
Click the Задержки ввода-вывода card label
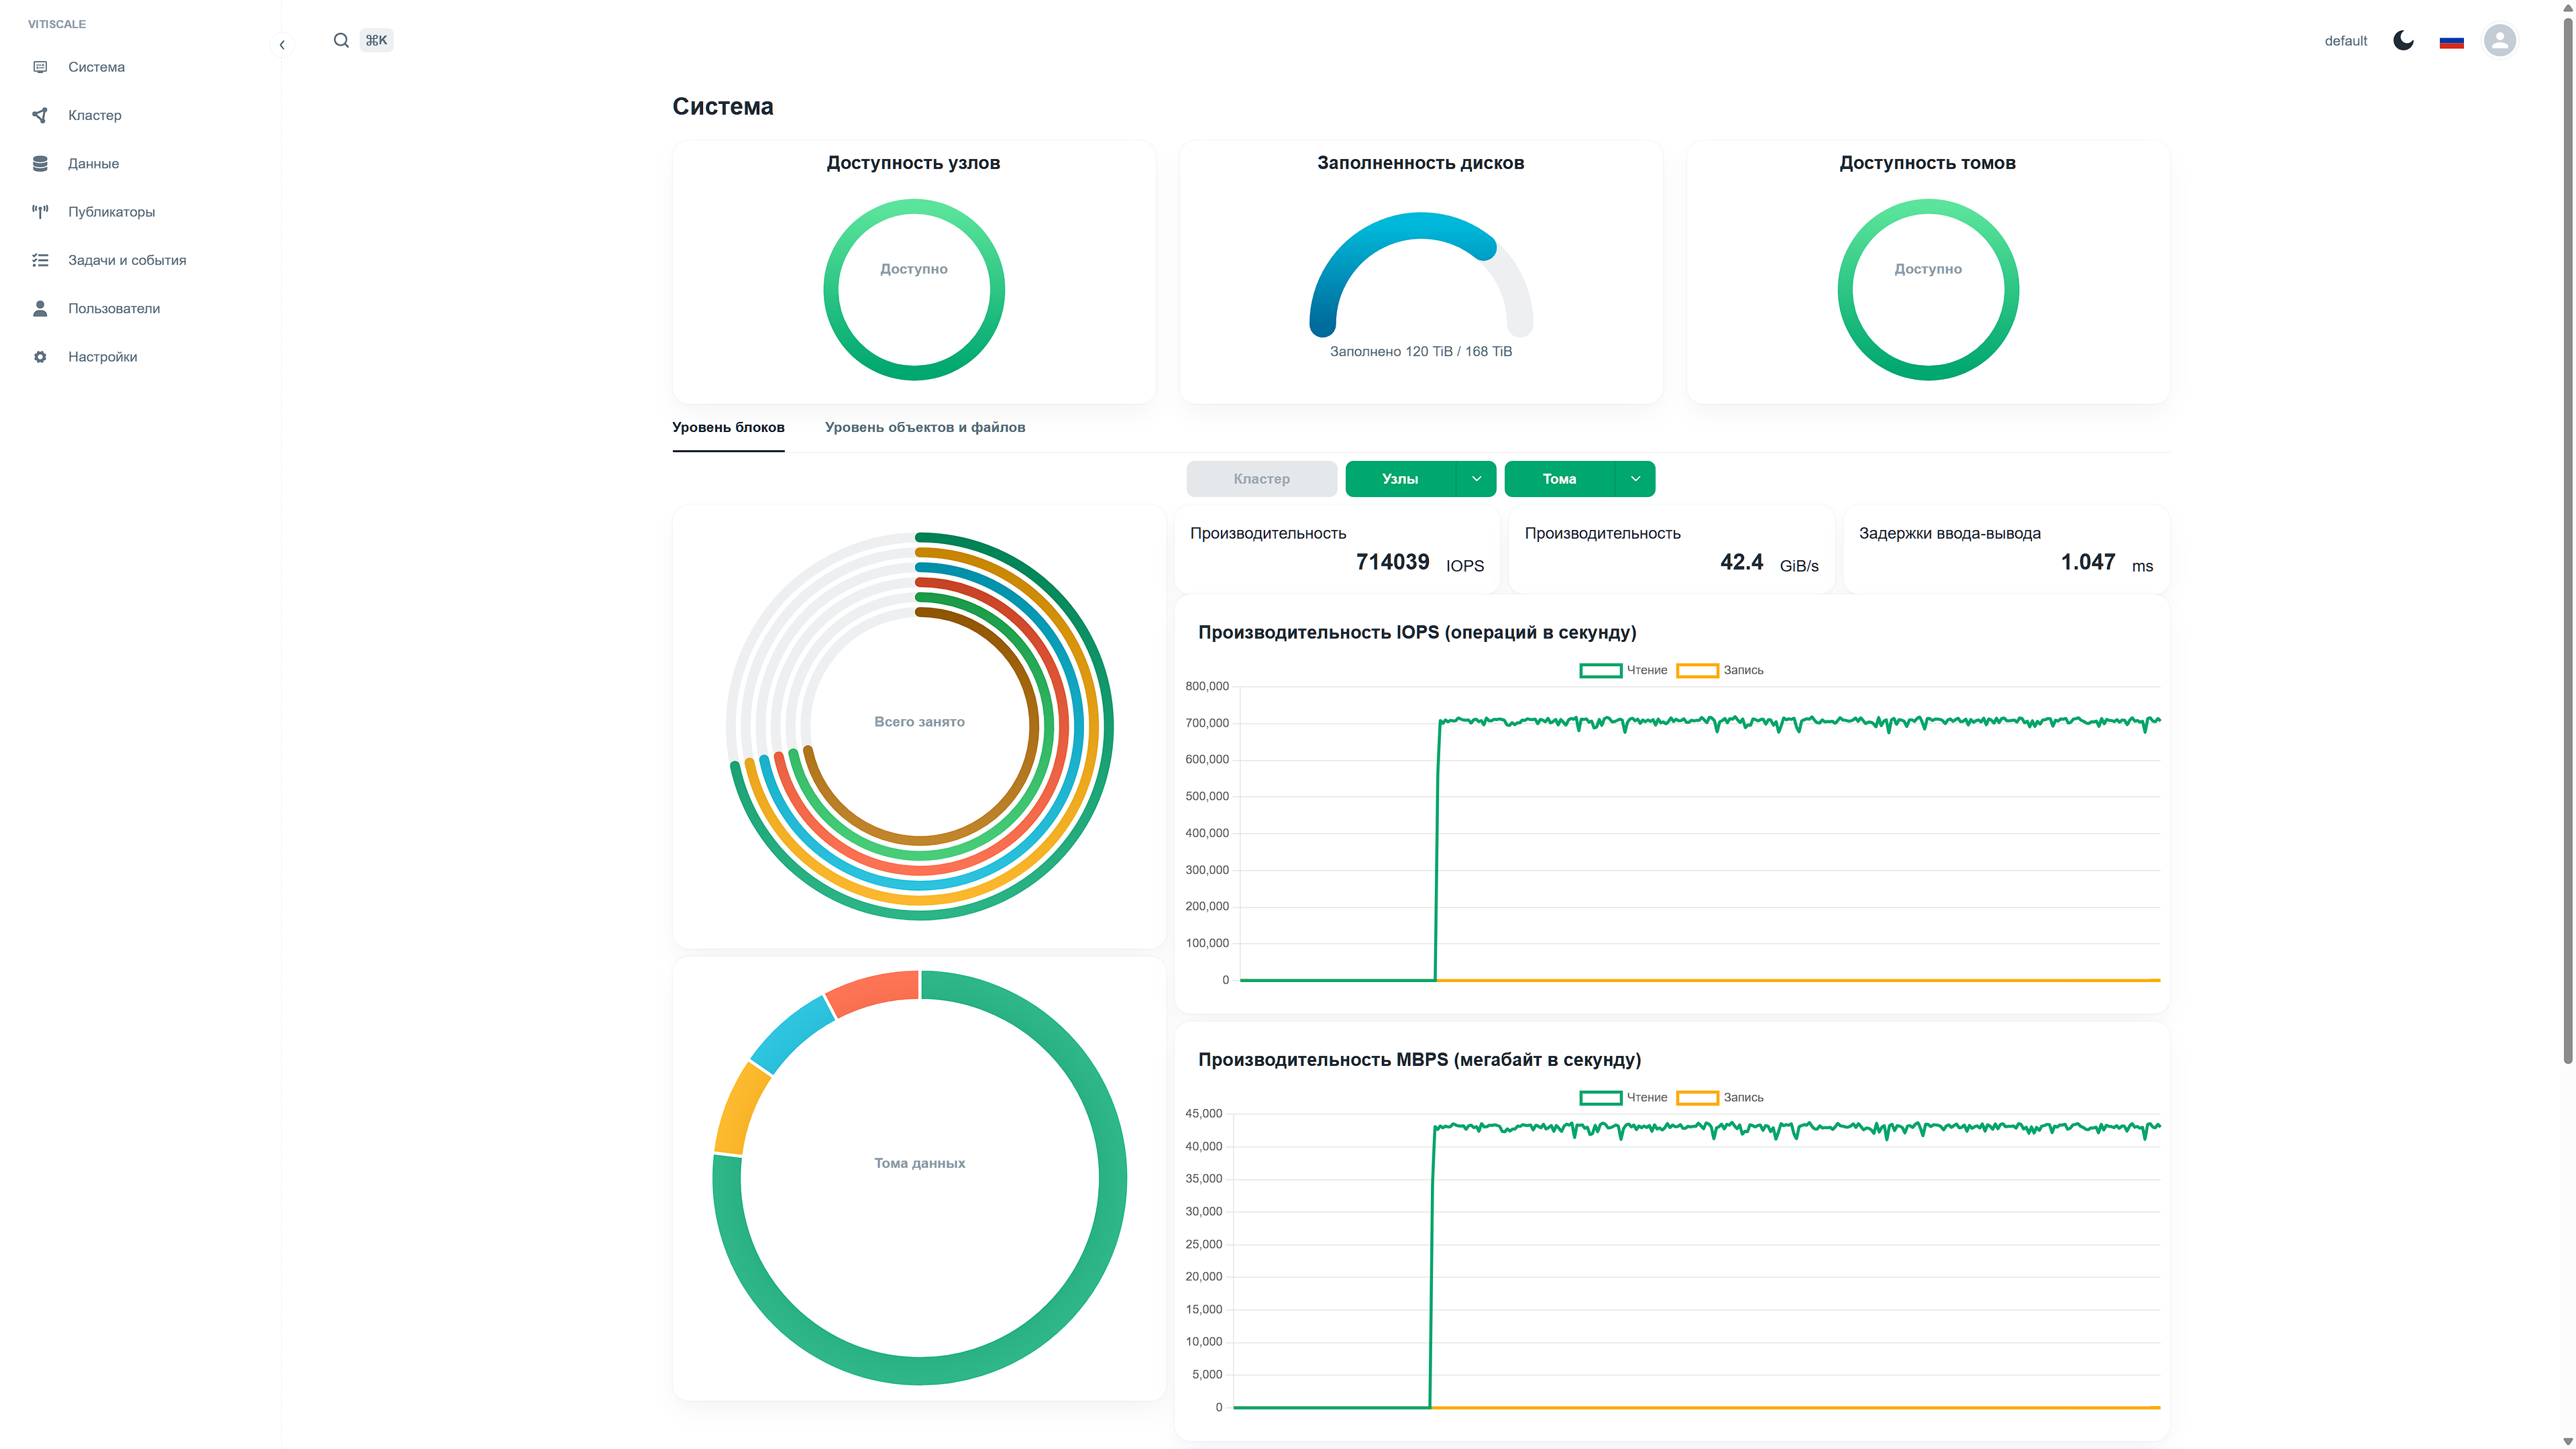(x=1949, y=533)
